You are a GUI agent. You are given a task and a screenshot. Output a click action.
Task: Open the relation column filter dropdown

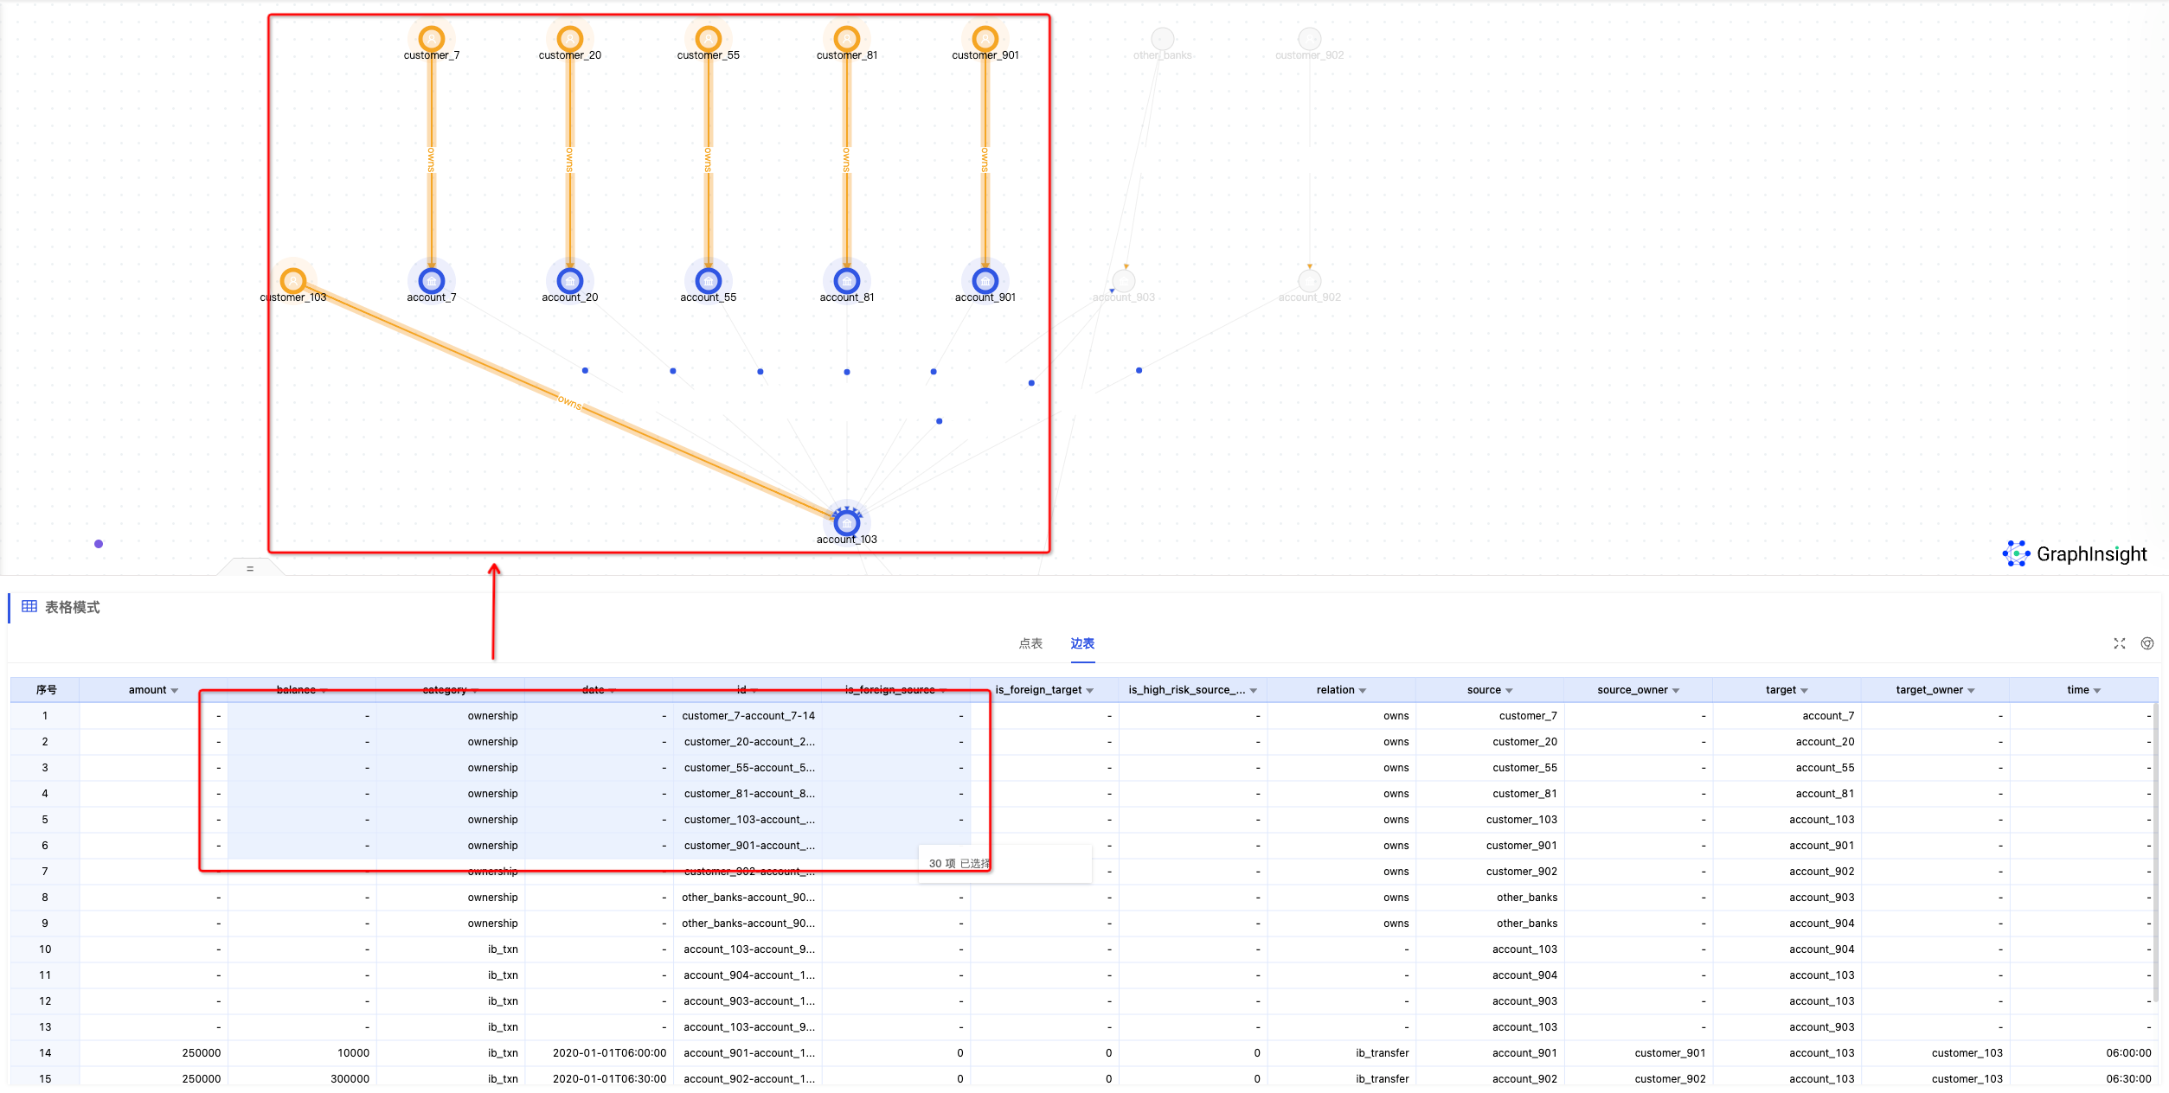tap(1363, 691)
